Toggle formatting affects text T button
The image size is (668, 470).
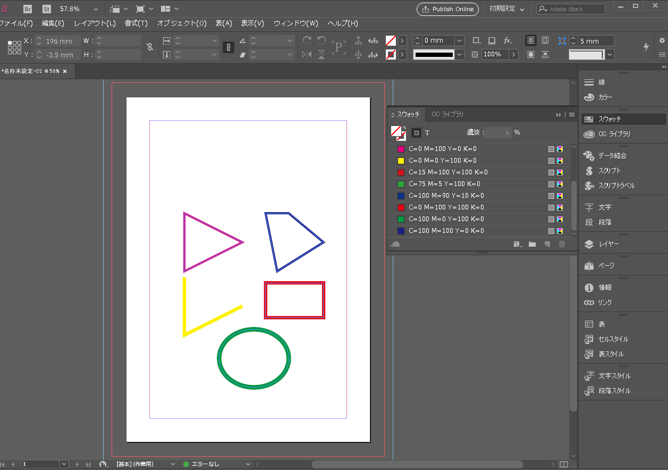click(x=427, y=132)
